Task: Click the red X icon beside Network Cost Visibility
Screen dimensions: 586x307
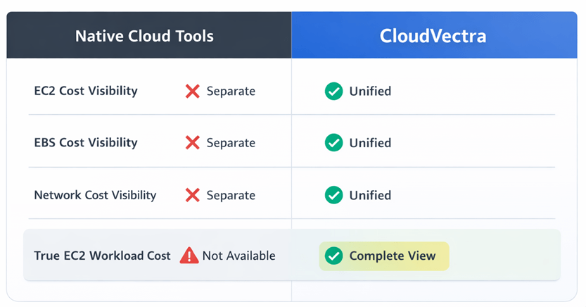Action: point(193,195)
